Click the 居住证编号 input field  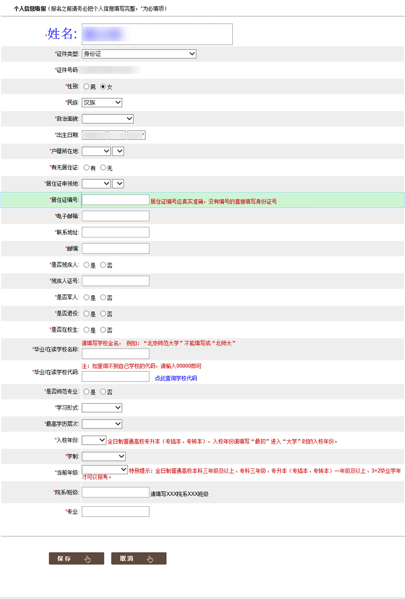pos(116,200)
